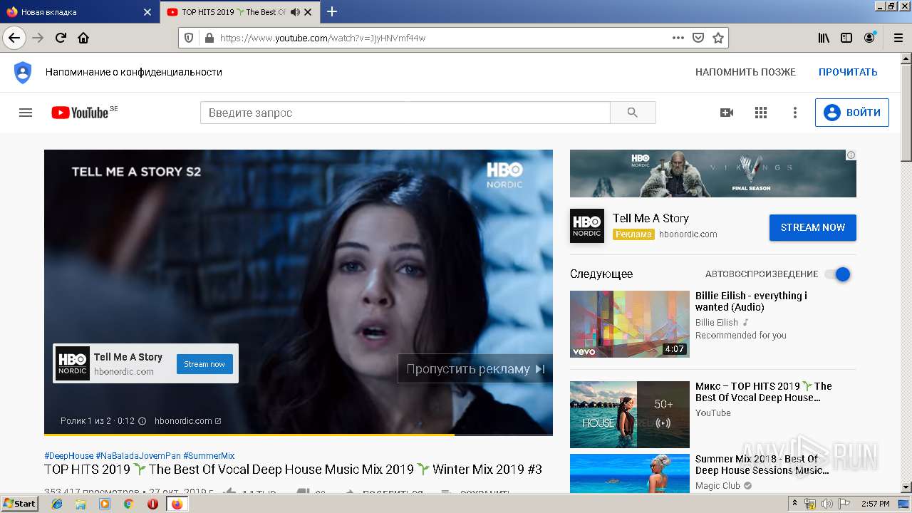
Task: Open Firefox account avatar icon
Action: click(x=869, y=38)
